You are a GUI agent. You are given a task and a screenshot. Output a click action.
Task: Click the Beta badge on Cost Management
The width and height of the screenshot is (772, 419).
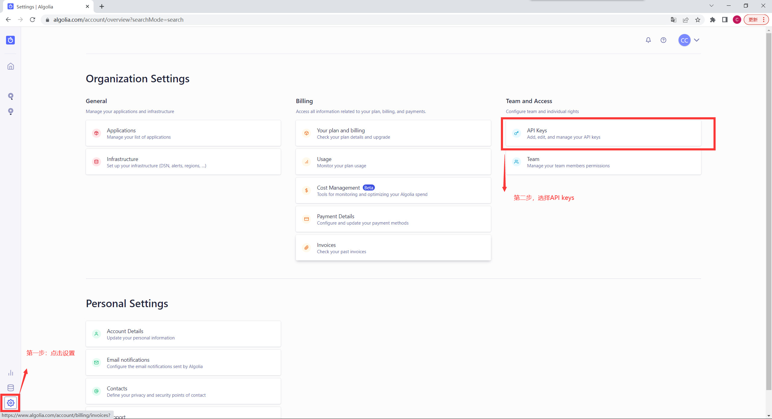(369, 187)
